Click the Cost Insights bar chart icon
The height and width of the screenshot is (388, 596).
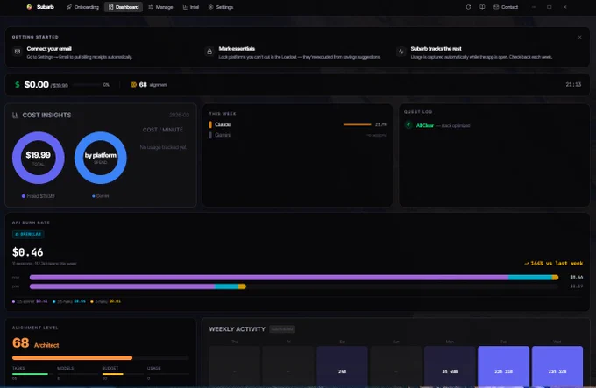click(15, 115)
